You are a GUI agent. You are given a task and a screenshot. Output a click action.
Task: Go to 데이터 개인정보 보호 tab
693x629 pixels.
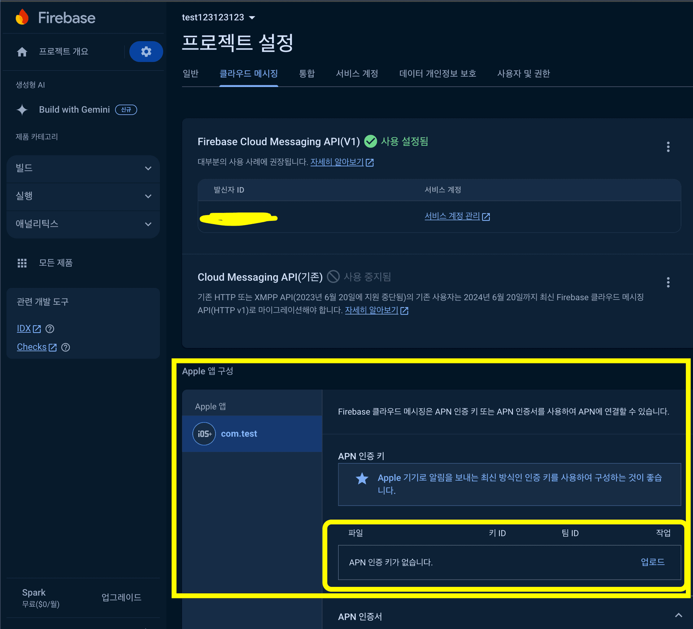click(437, 74)
